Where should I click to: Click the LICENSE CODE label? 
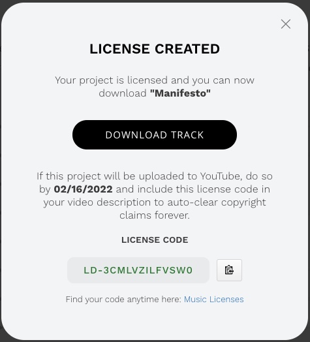point(155,240)
